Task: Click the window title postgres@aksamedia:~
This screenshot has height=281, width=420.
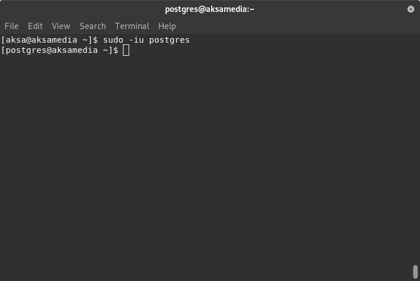Action: pyautogui.click(x=209, y=9)
